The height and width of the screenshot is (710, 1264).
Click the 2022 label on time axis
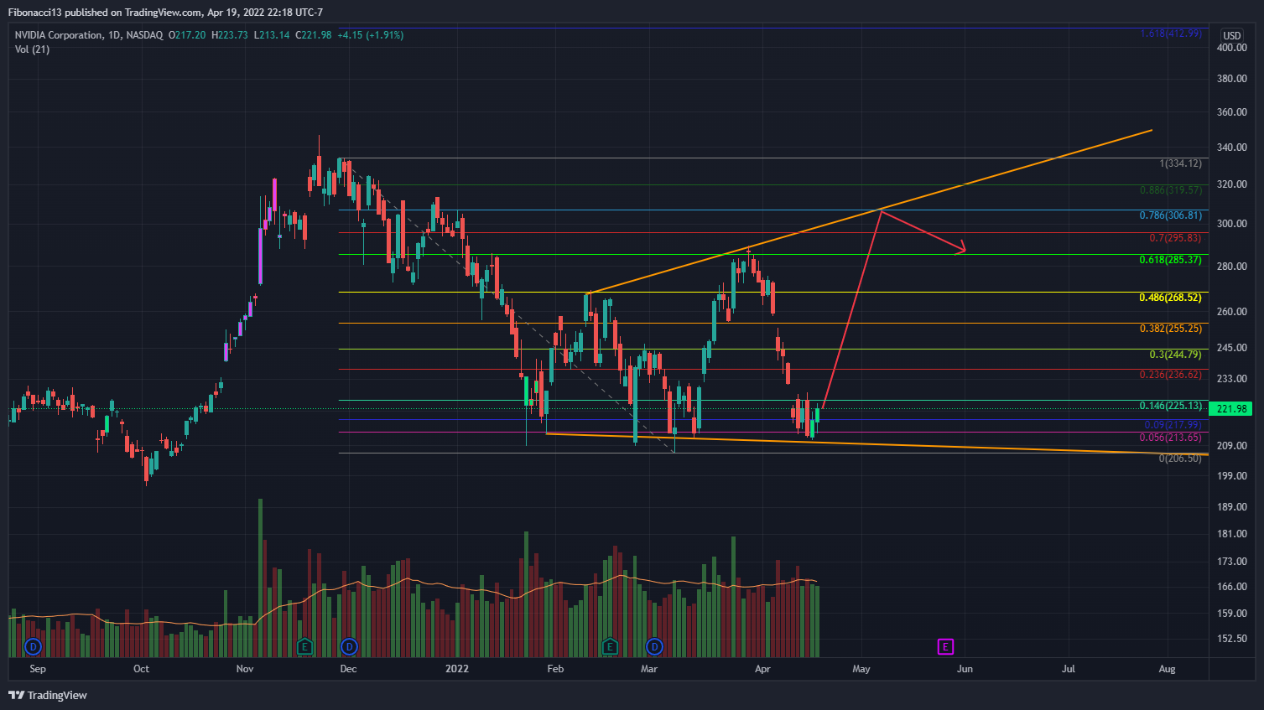click(x=457, y=669)
